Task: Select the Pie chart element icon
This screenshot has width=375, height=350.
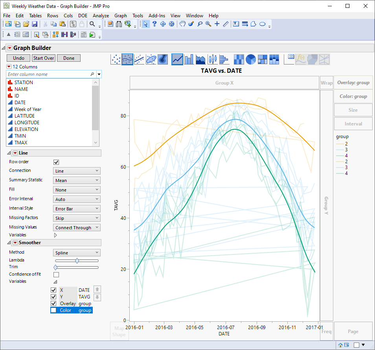Action: (x=251, y=59)
